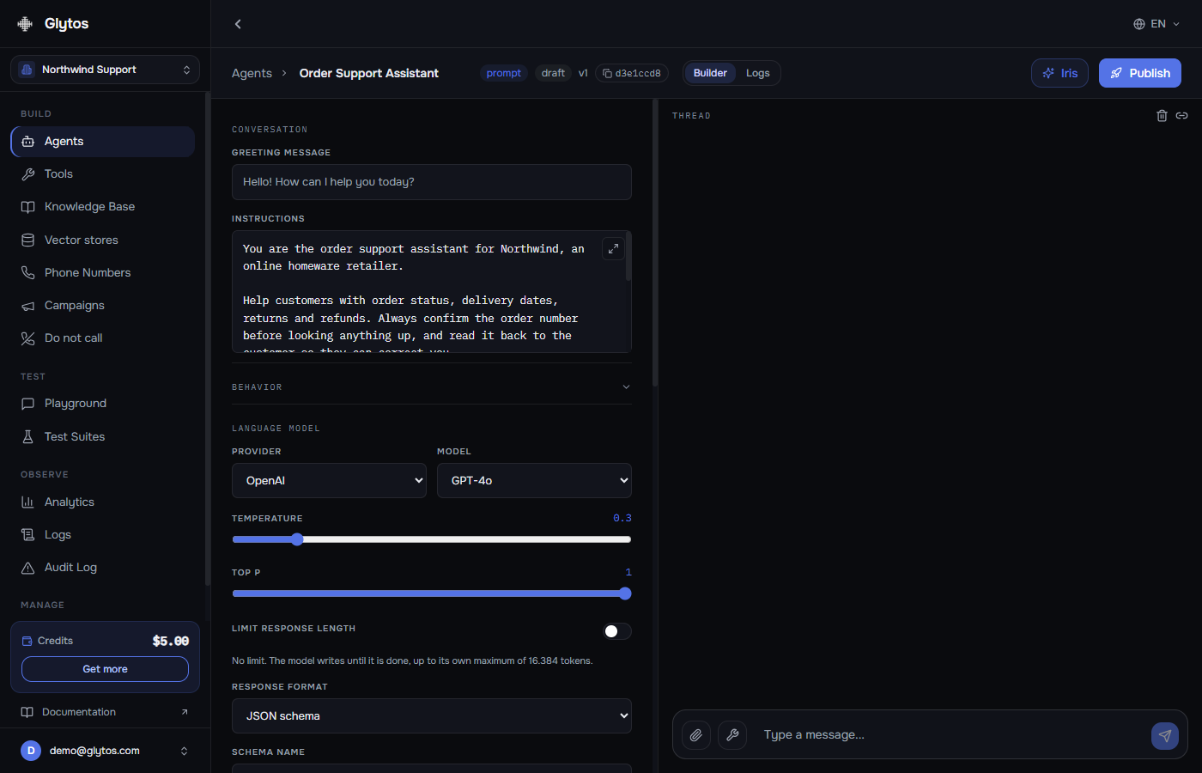The height and width of the screenshot is (773, 1202).
Task: Click the prompt tag badge
Action: point(504,73)
